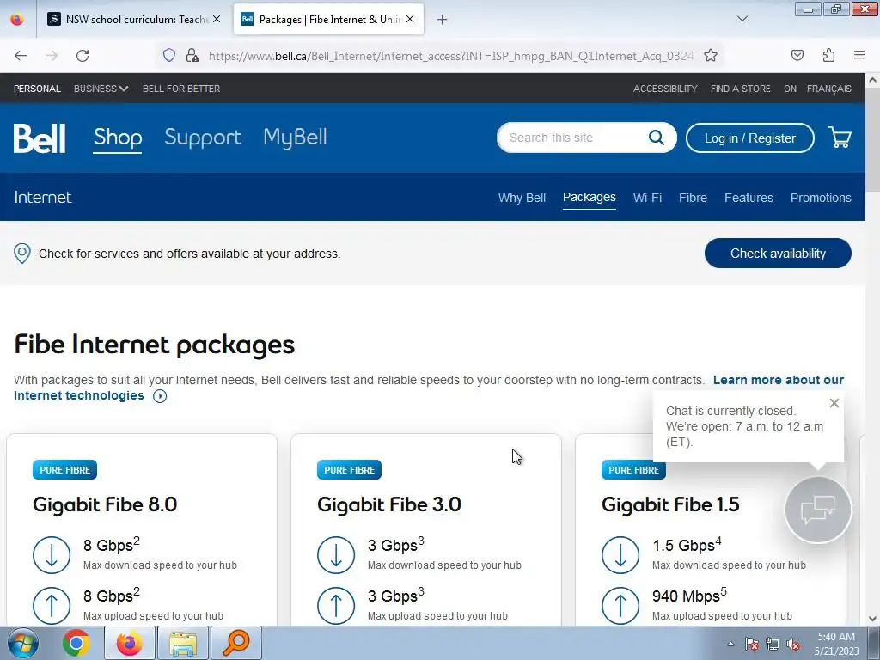The image size is (880, 660).
Task: Click the location pin icon
Action: pos(21,254)
